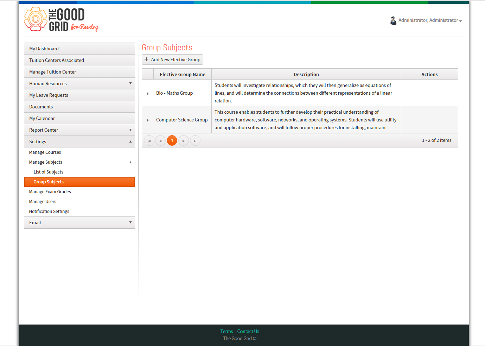Expand the Bio - Maths Group row
The width and height of the screenshot is (485, 346).
pos(148,94)
